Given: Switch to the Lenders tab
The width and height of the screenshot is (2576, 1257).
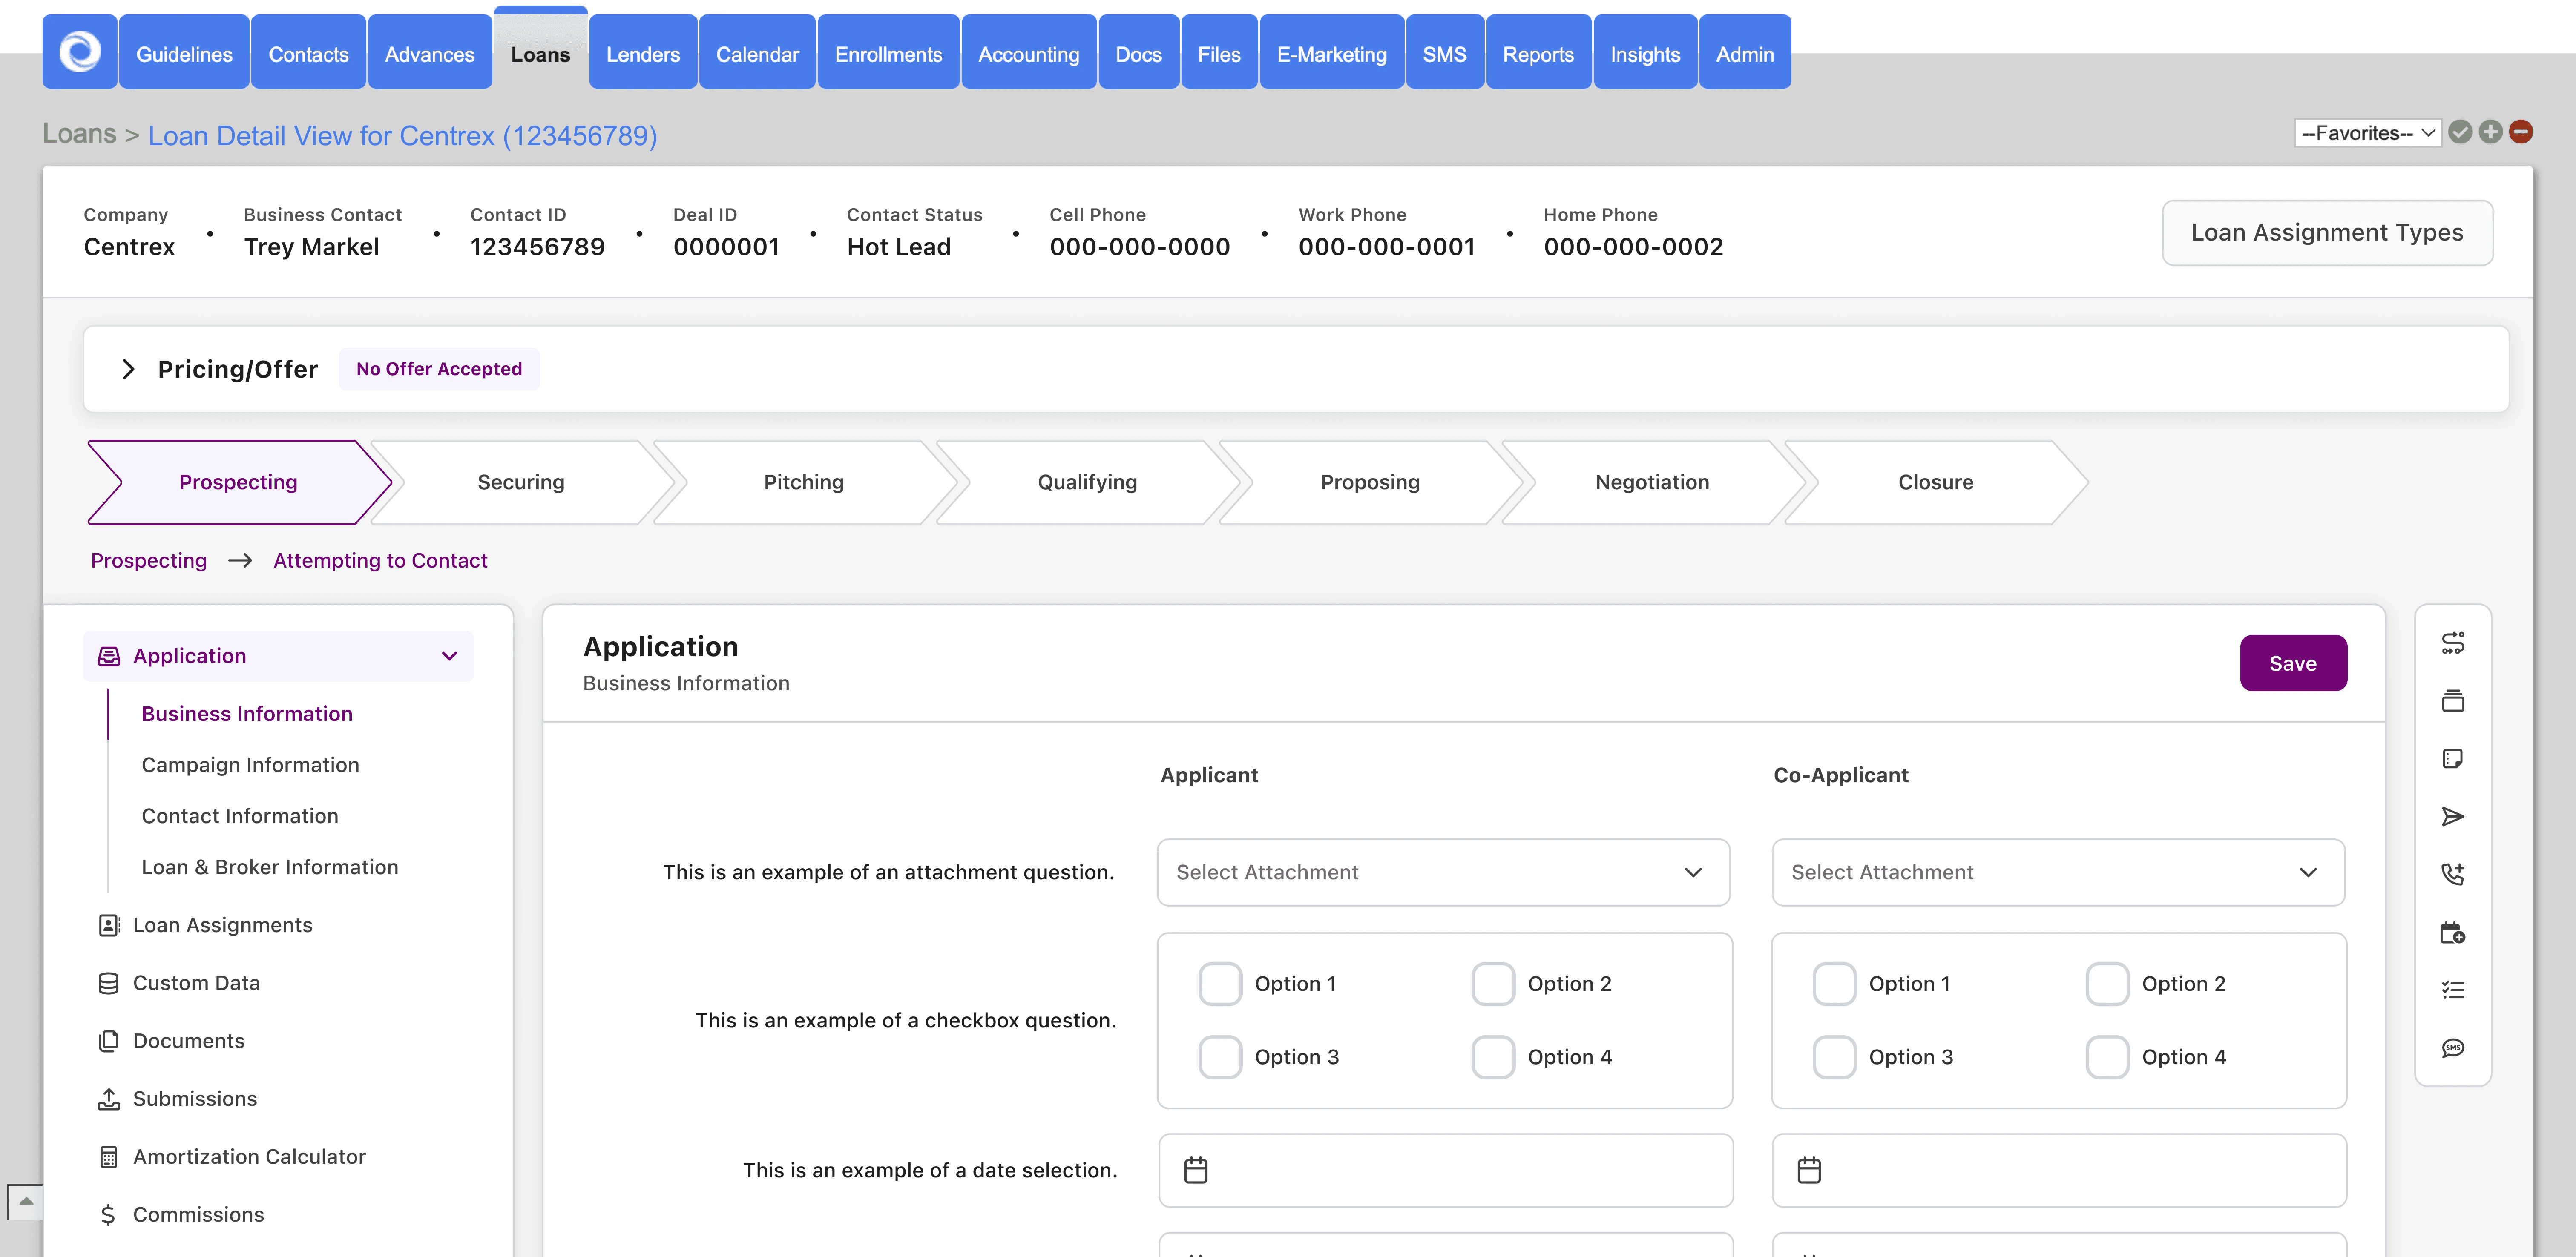Looking at the screenshot, I should (x=643, y=52).
